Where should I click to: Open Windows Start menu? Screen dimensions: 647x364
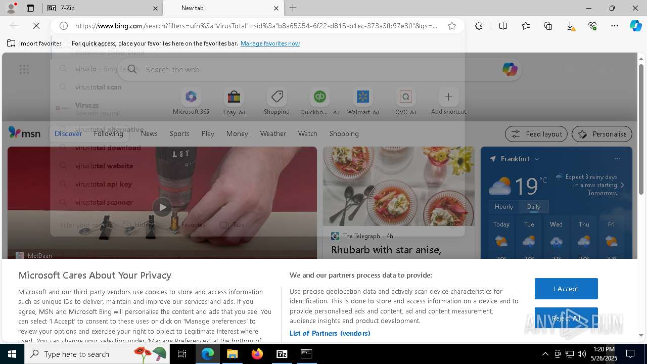(12, 354)
